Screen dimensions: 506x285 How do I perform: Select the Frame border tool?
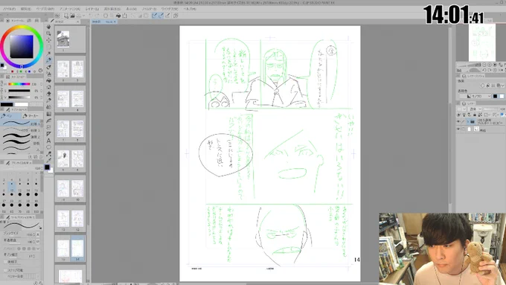[48, 127]
